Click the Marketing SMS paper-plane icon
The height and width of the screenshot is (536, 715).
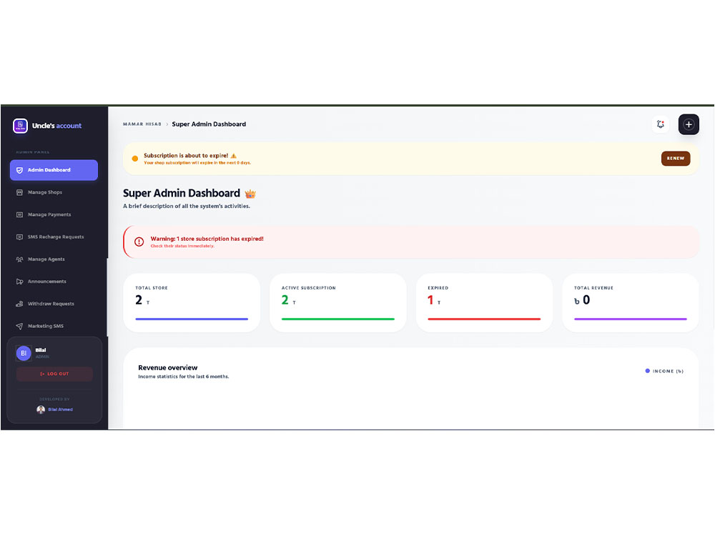pyautogui.click(x=19, y=327)
